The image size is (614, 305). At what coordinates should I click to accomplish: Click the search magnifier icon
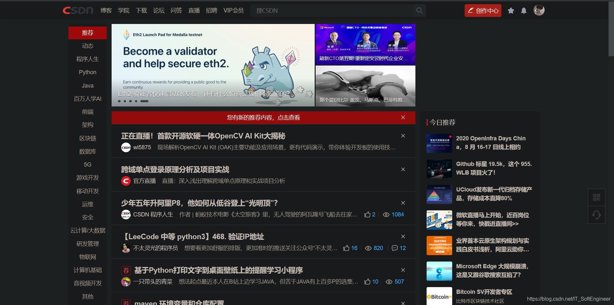(419, 11)
